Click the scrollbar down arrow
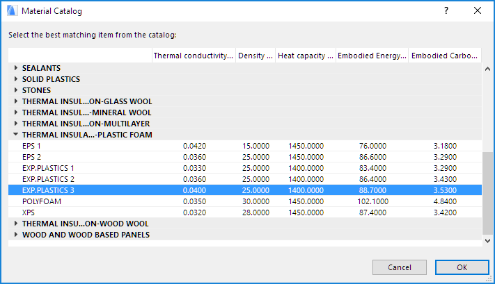This screenshot has height=284, width=495. [487, 240]
